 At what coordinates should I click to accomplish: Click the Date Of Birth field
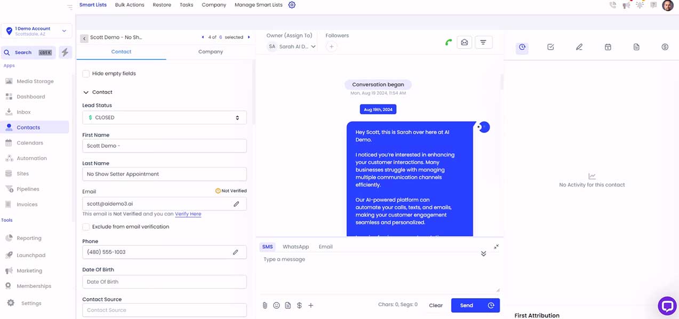164,282
